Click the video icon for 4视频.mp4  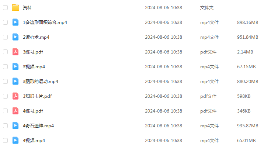[x=15, y=140]
